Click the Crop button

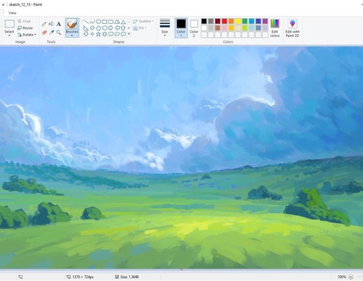(x=24, y=21)
